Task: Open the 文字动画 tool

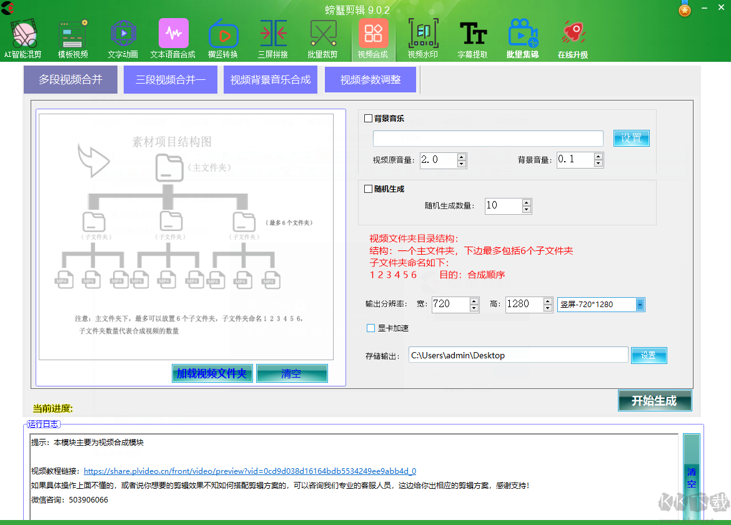Action: coord(123,34)
